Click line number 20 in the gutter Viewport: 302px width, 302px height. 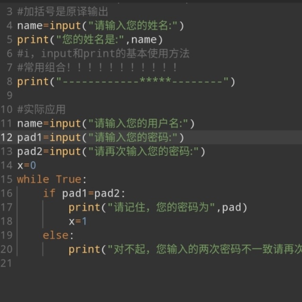click(x=7, y=249)
